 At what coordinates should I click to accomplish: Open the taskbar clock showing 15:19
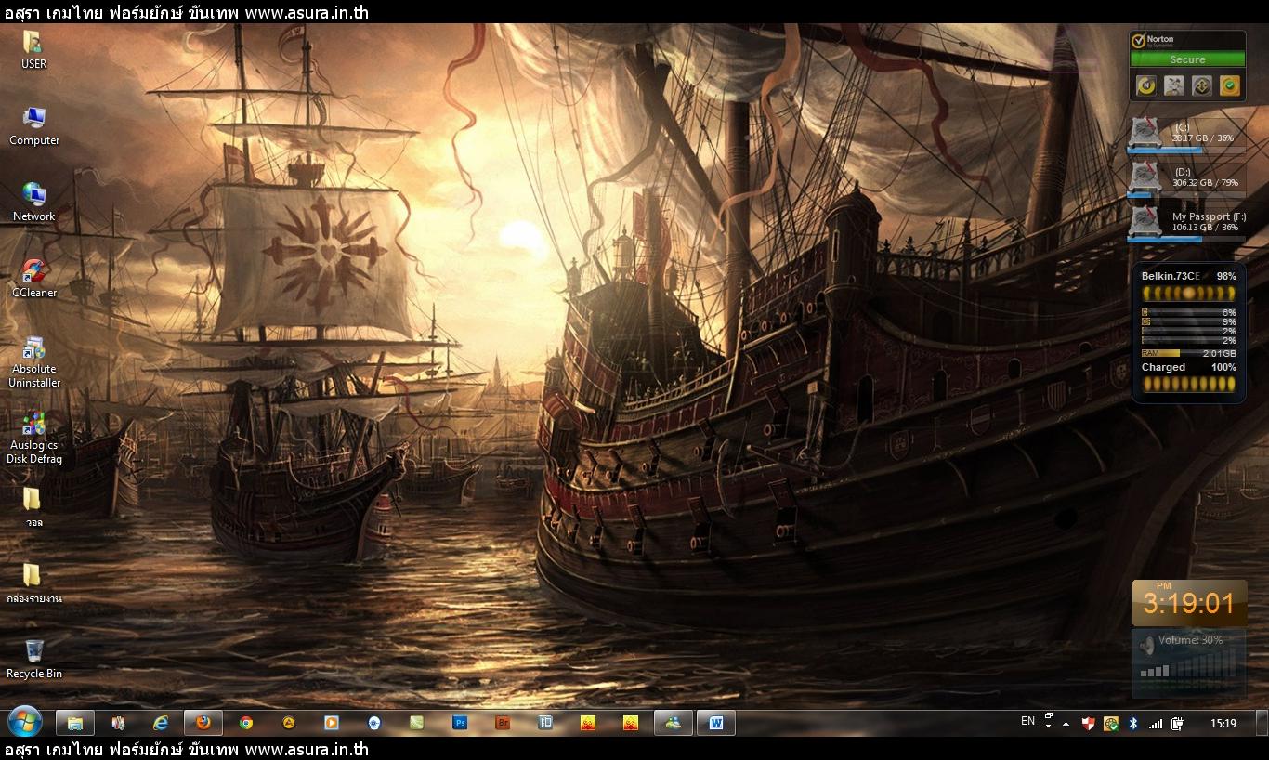click(x=1223, y=723)
